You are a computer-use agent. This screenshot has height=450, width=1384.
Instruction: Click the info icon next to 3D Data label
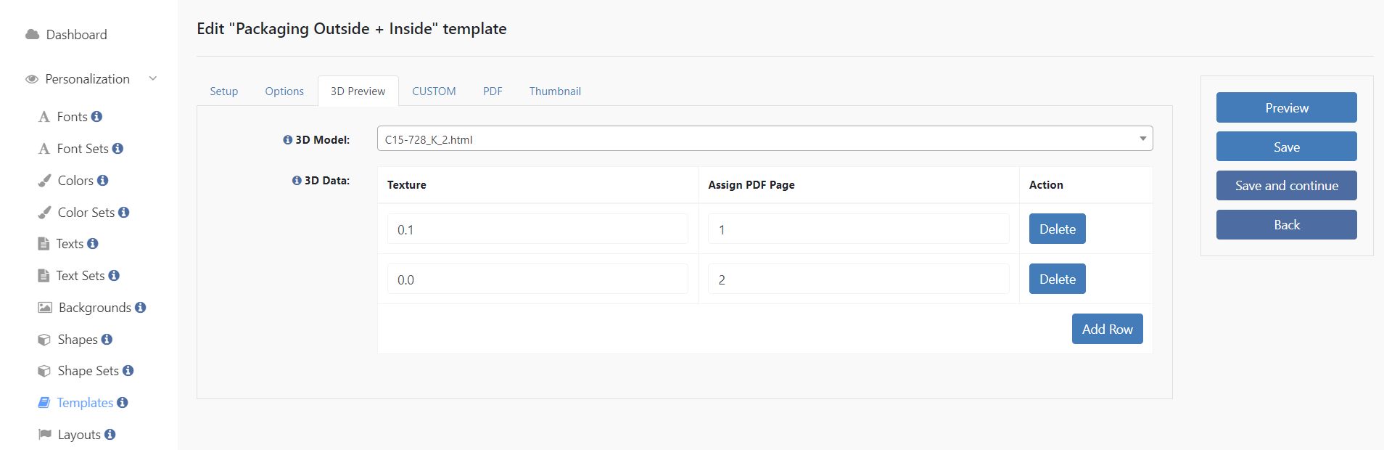point(297,180)
